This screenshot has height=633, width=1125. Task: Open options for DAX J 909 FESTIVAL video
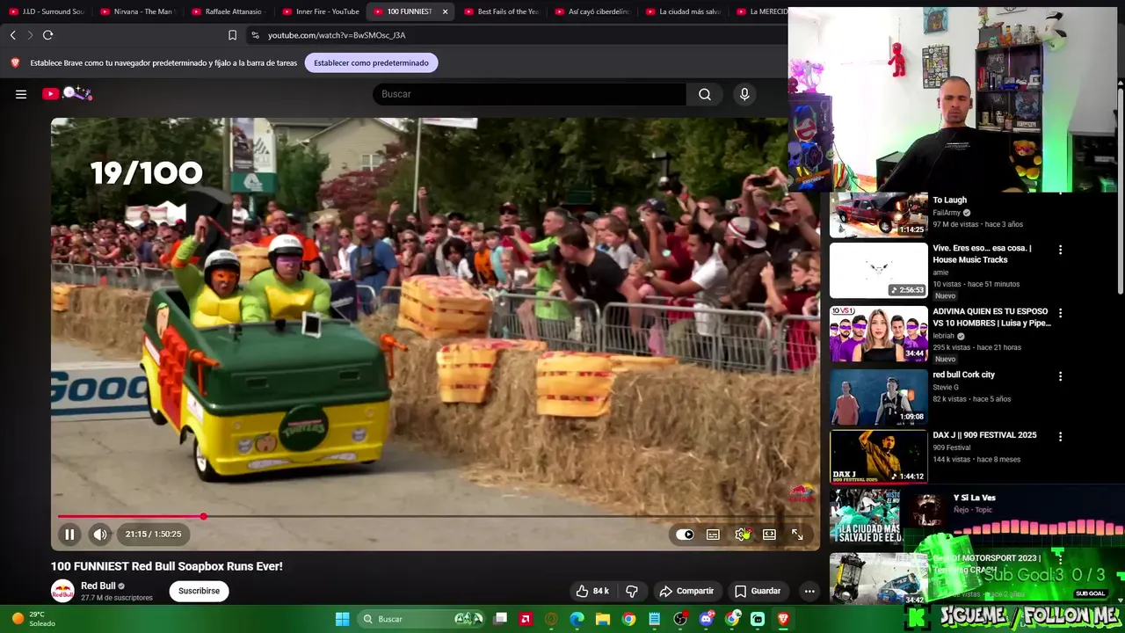[1060, 436]
